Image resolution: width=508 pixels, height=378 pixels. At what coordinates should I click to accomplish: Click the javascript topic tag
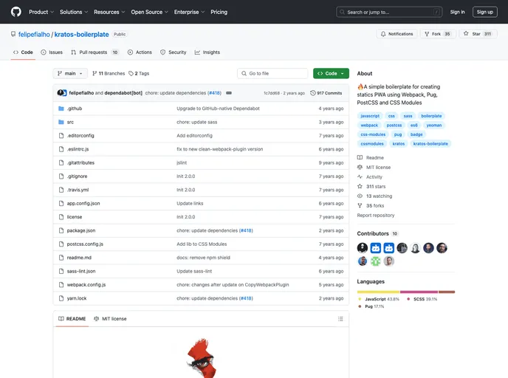click(x=370, y=116)
